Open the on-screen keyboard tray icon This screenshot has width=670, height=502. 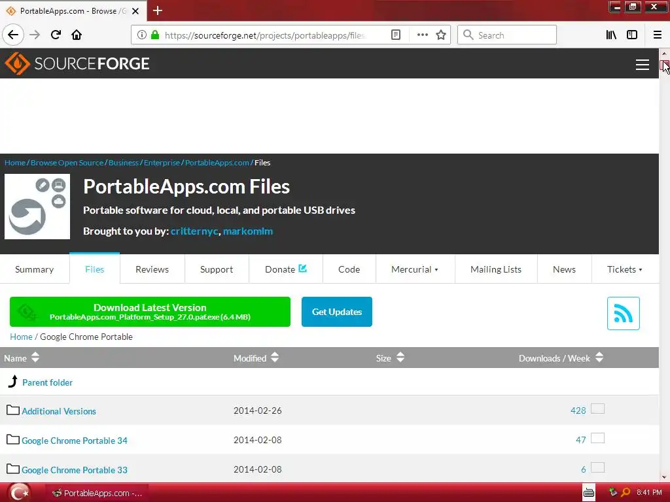(589, 493)
